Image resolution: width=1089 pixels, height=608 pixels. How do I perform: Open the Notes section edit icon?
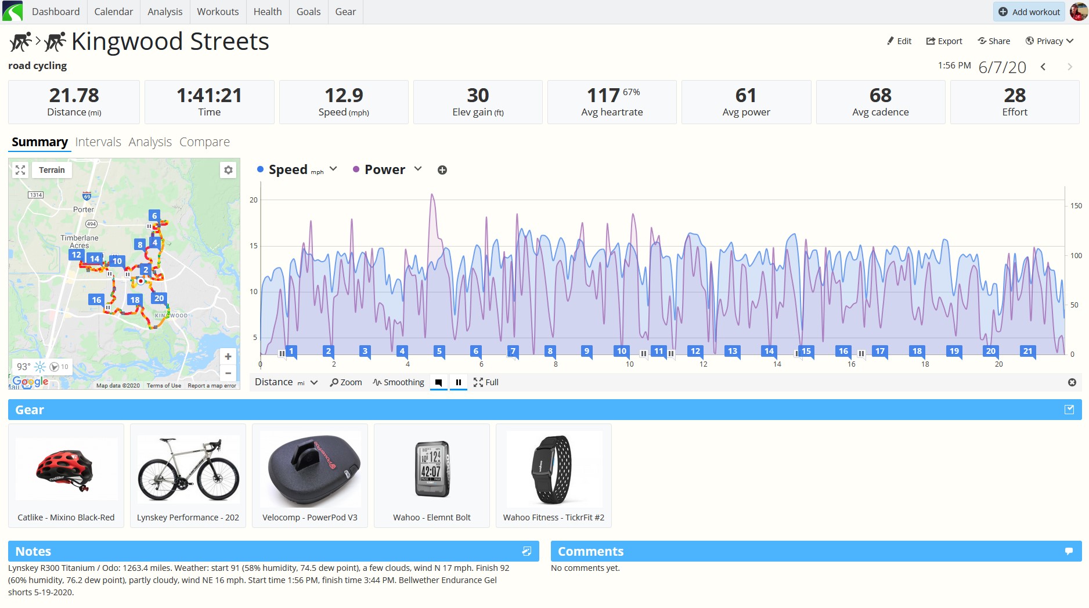pyautogui.click(x=527, y=551)
